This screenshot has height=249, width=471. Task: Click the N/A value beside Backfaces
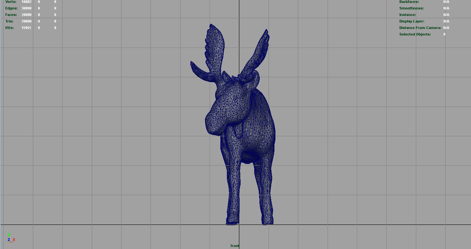click(446, 2)
